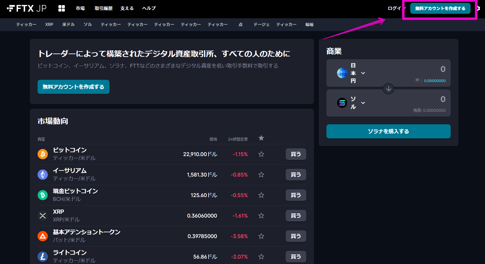Open the 取引履歴 menu item
Image resolution: width=485 pixels, height=264 pixels.
[104, 8]
